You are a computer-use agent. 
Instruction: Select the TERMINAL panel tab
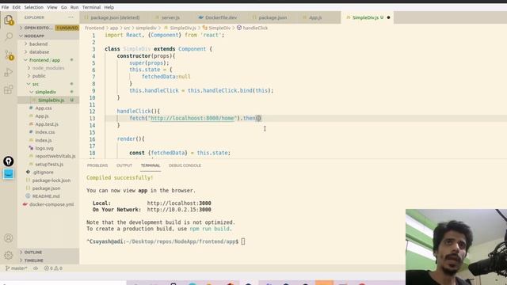pyautogui.click(x=151, y=165)
